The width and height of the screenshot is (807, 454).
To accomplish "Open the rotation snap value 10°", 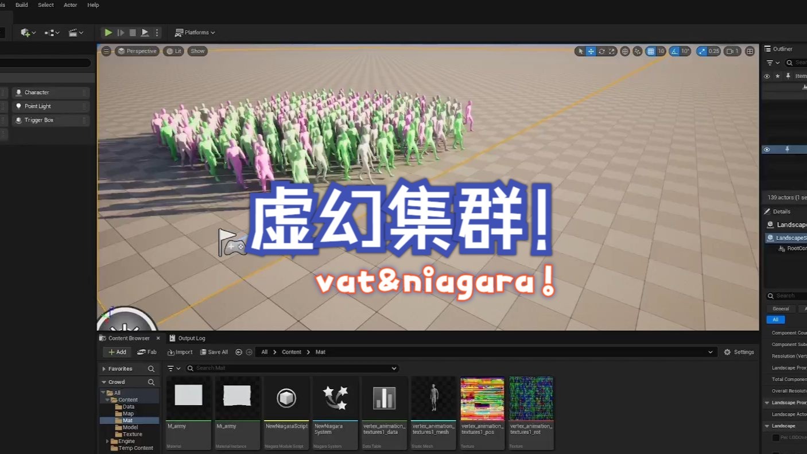I will click(x=685, y=51).
